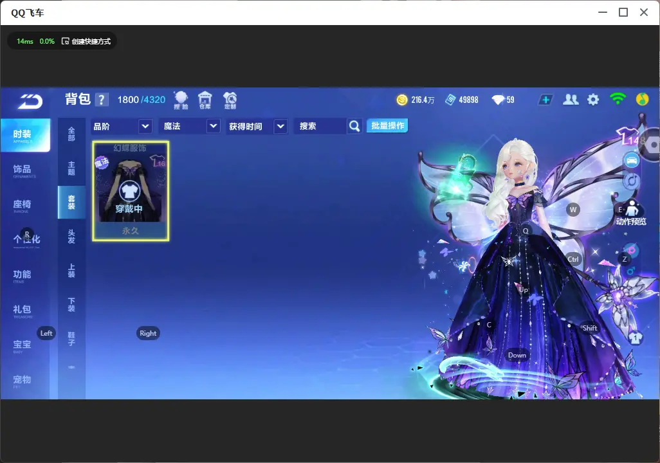This screenshot has width=660, height=463.
Task: Select the 全部 sub-category
Action: pyautogui.click(x=71, y=134)
